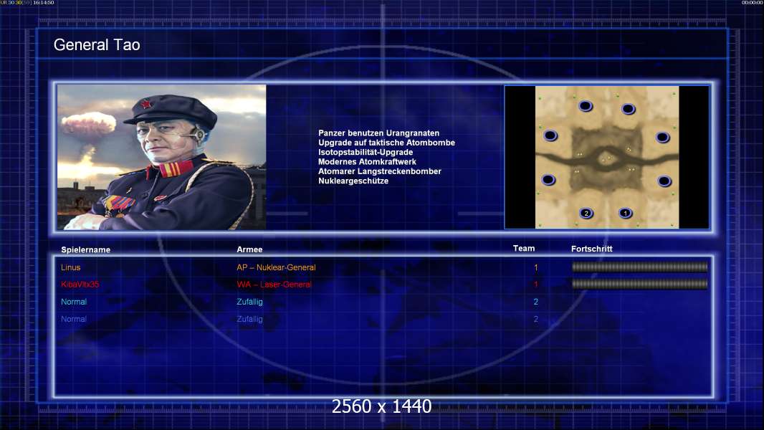Screen dimensions: 764x430
Task: Click the 00:00:00 timer readout
Action: [753, 2]
